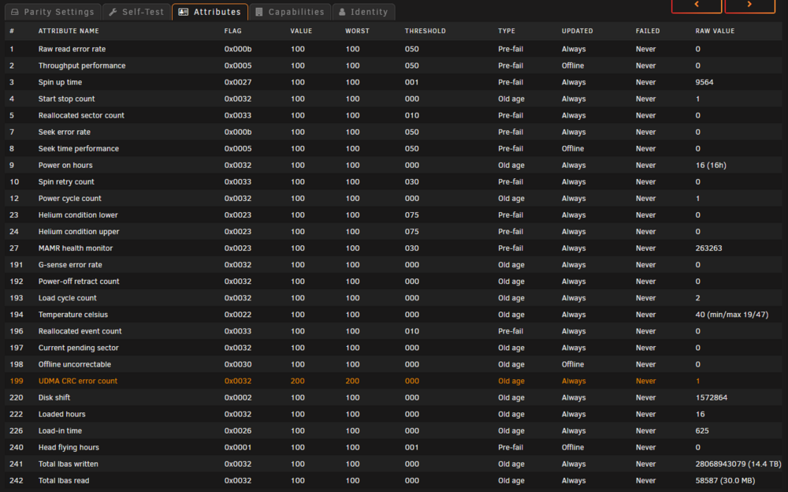Click the document icon on Capabilities tab

click(259, 12)
